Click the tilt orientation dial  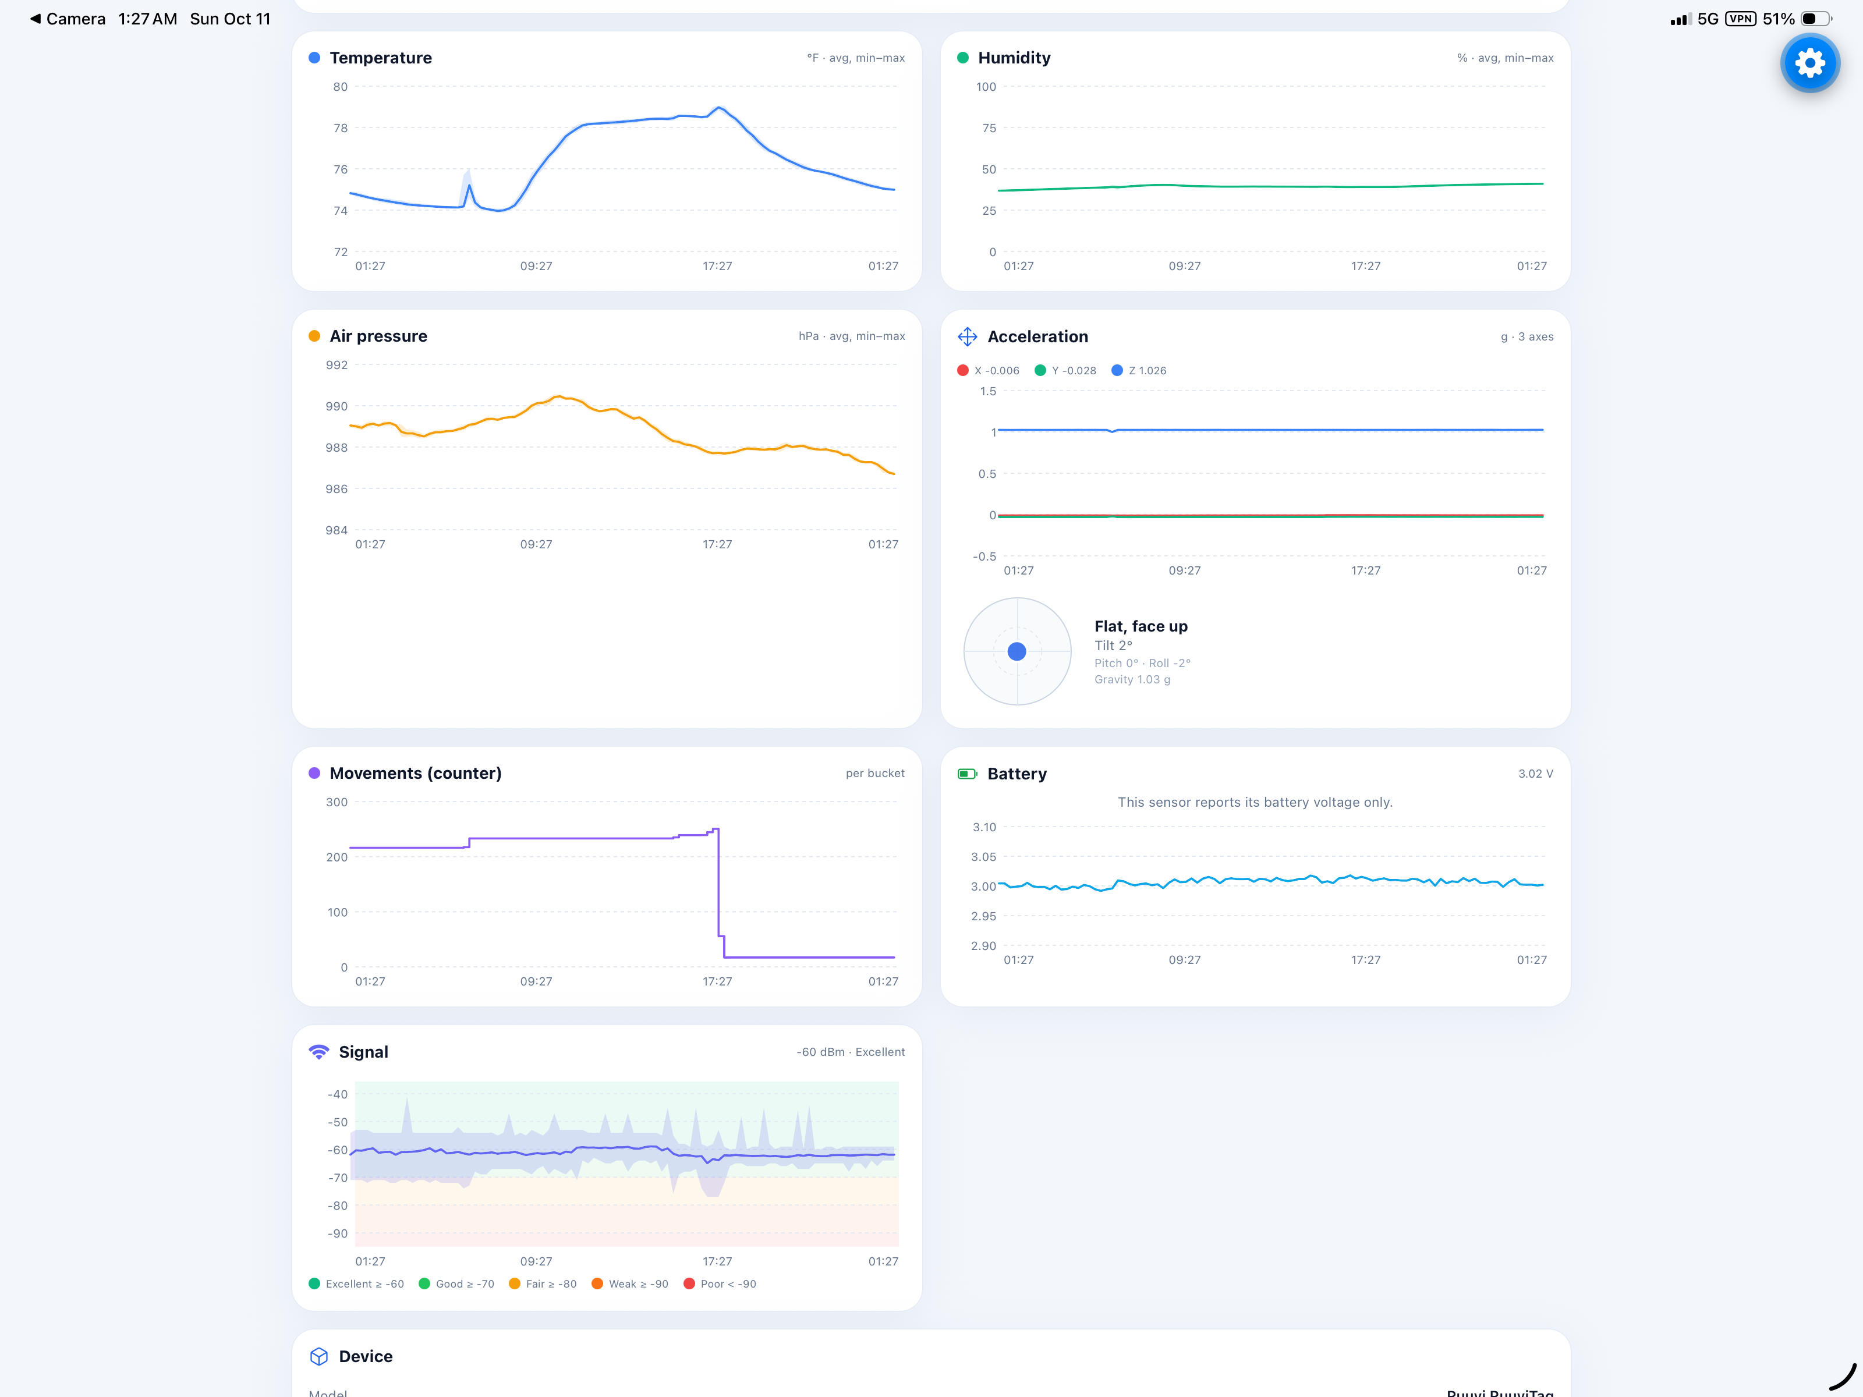point(1018,652)
